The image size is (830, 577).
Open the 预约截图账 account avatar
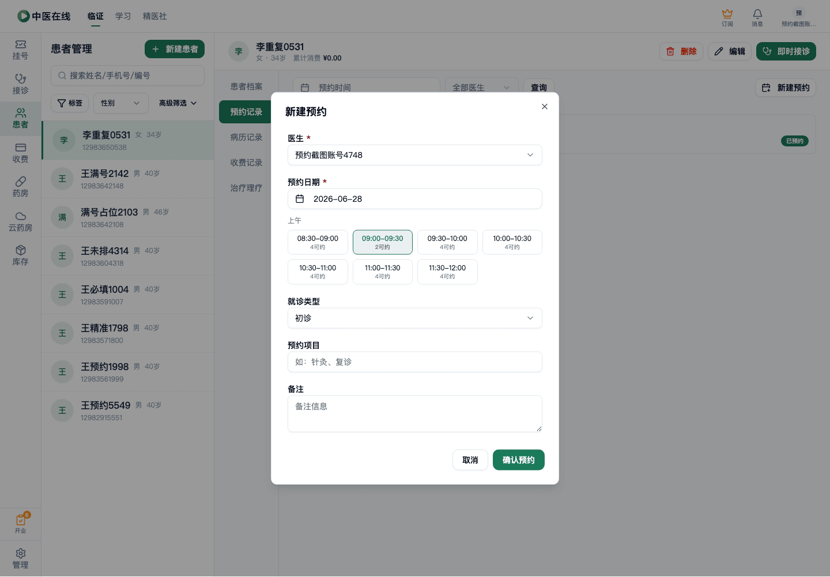[799, 17]
